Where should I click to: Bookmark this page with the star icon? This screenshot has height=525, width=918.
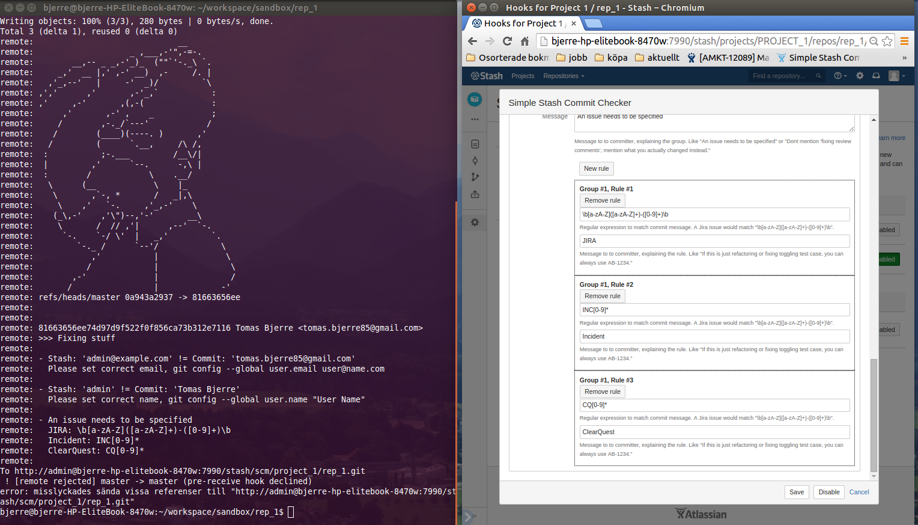coord(887,41)
